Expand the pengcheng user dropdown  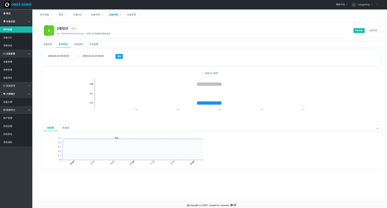pos(365,4)
